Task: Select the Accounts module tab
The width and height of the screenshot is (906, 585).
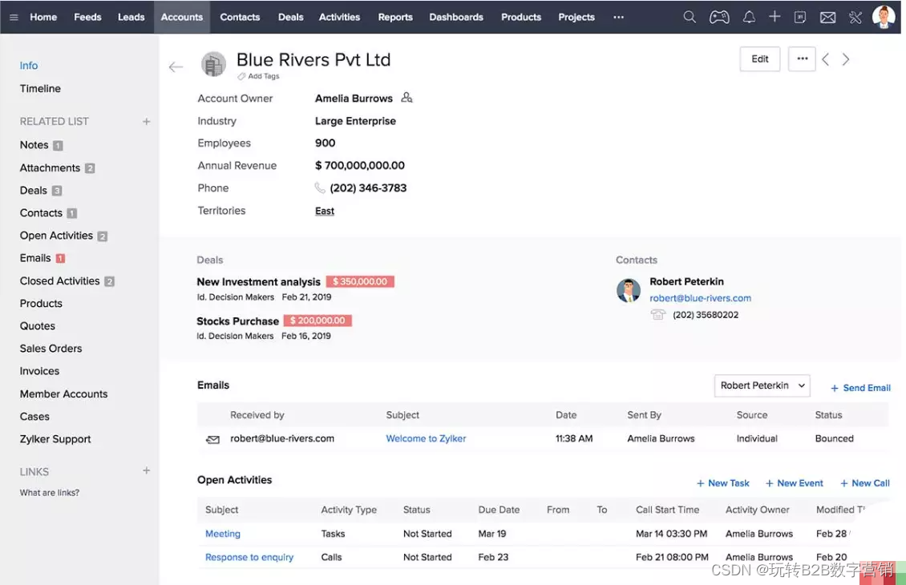Action: pos(182,18)
